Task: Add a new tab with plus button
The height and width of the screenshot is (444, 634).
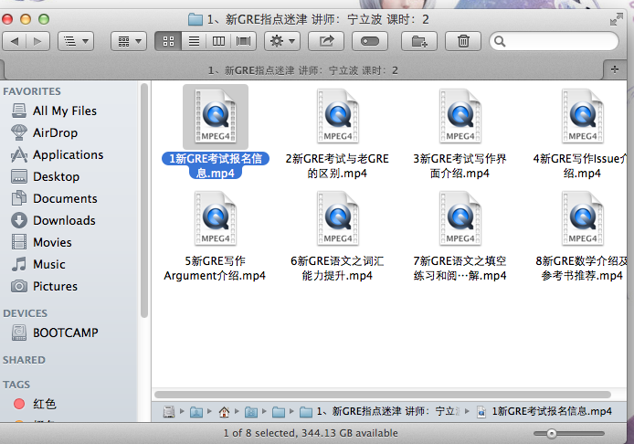Action: 615,69
